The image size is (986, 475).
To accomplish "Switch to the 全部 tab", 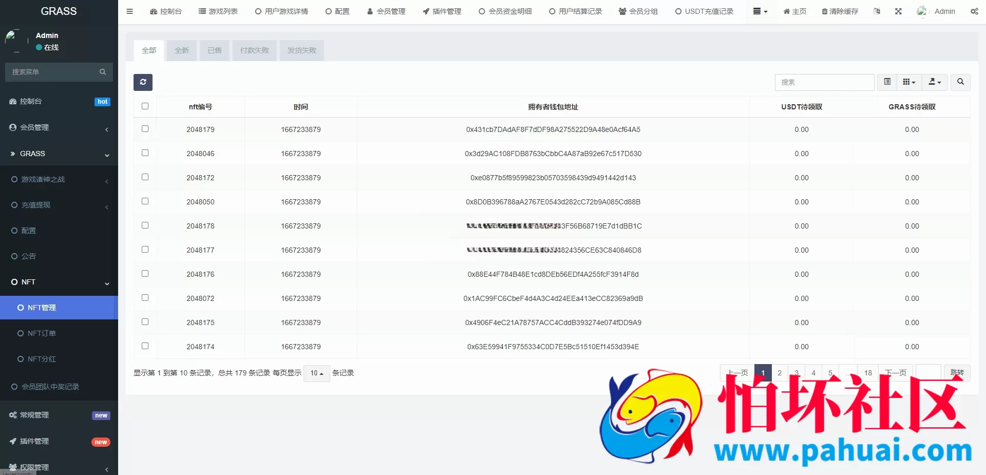I will [149, 50].
